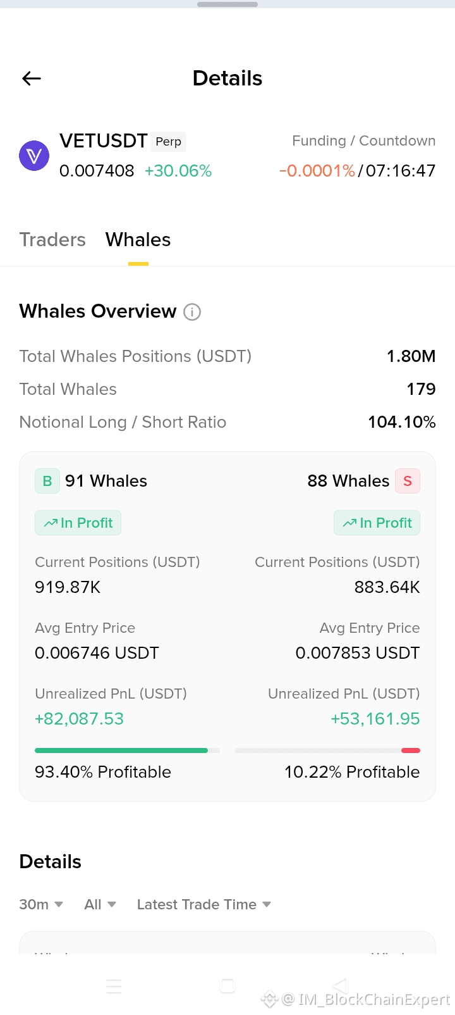Tap the short-side In Profit badge
Viewport: 455px width, 1015px height.
[x=377, y=523]
